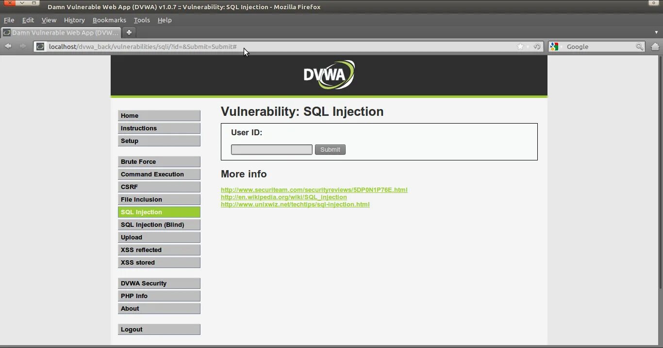Open the Setup page
Screen dimensions: 663x348
[159, 141]
